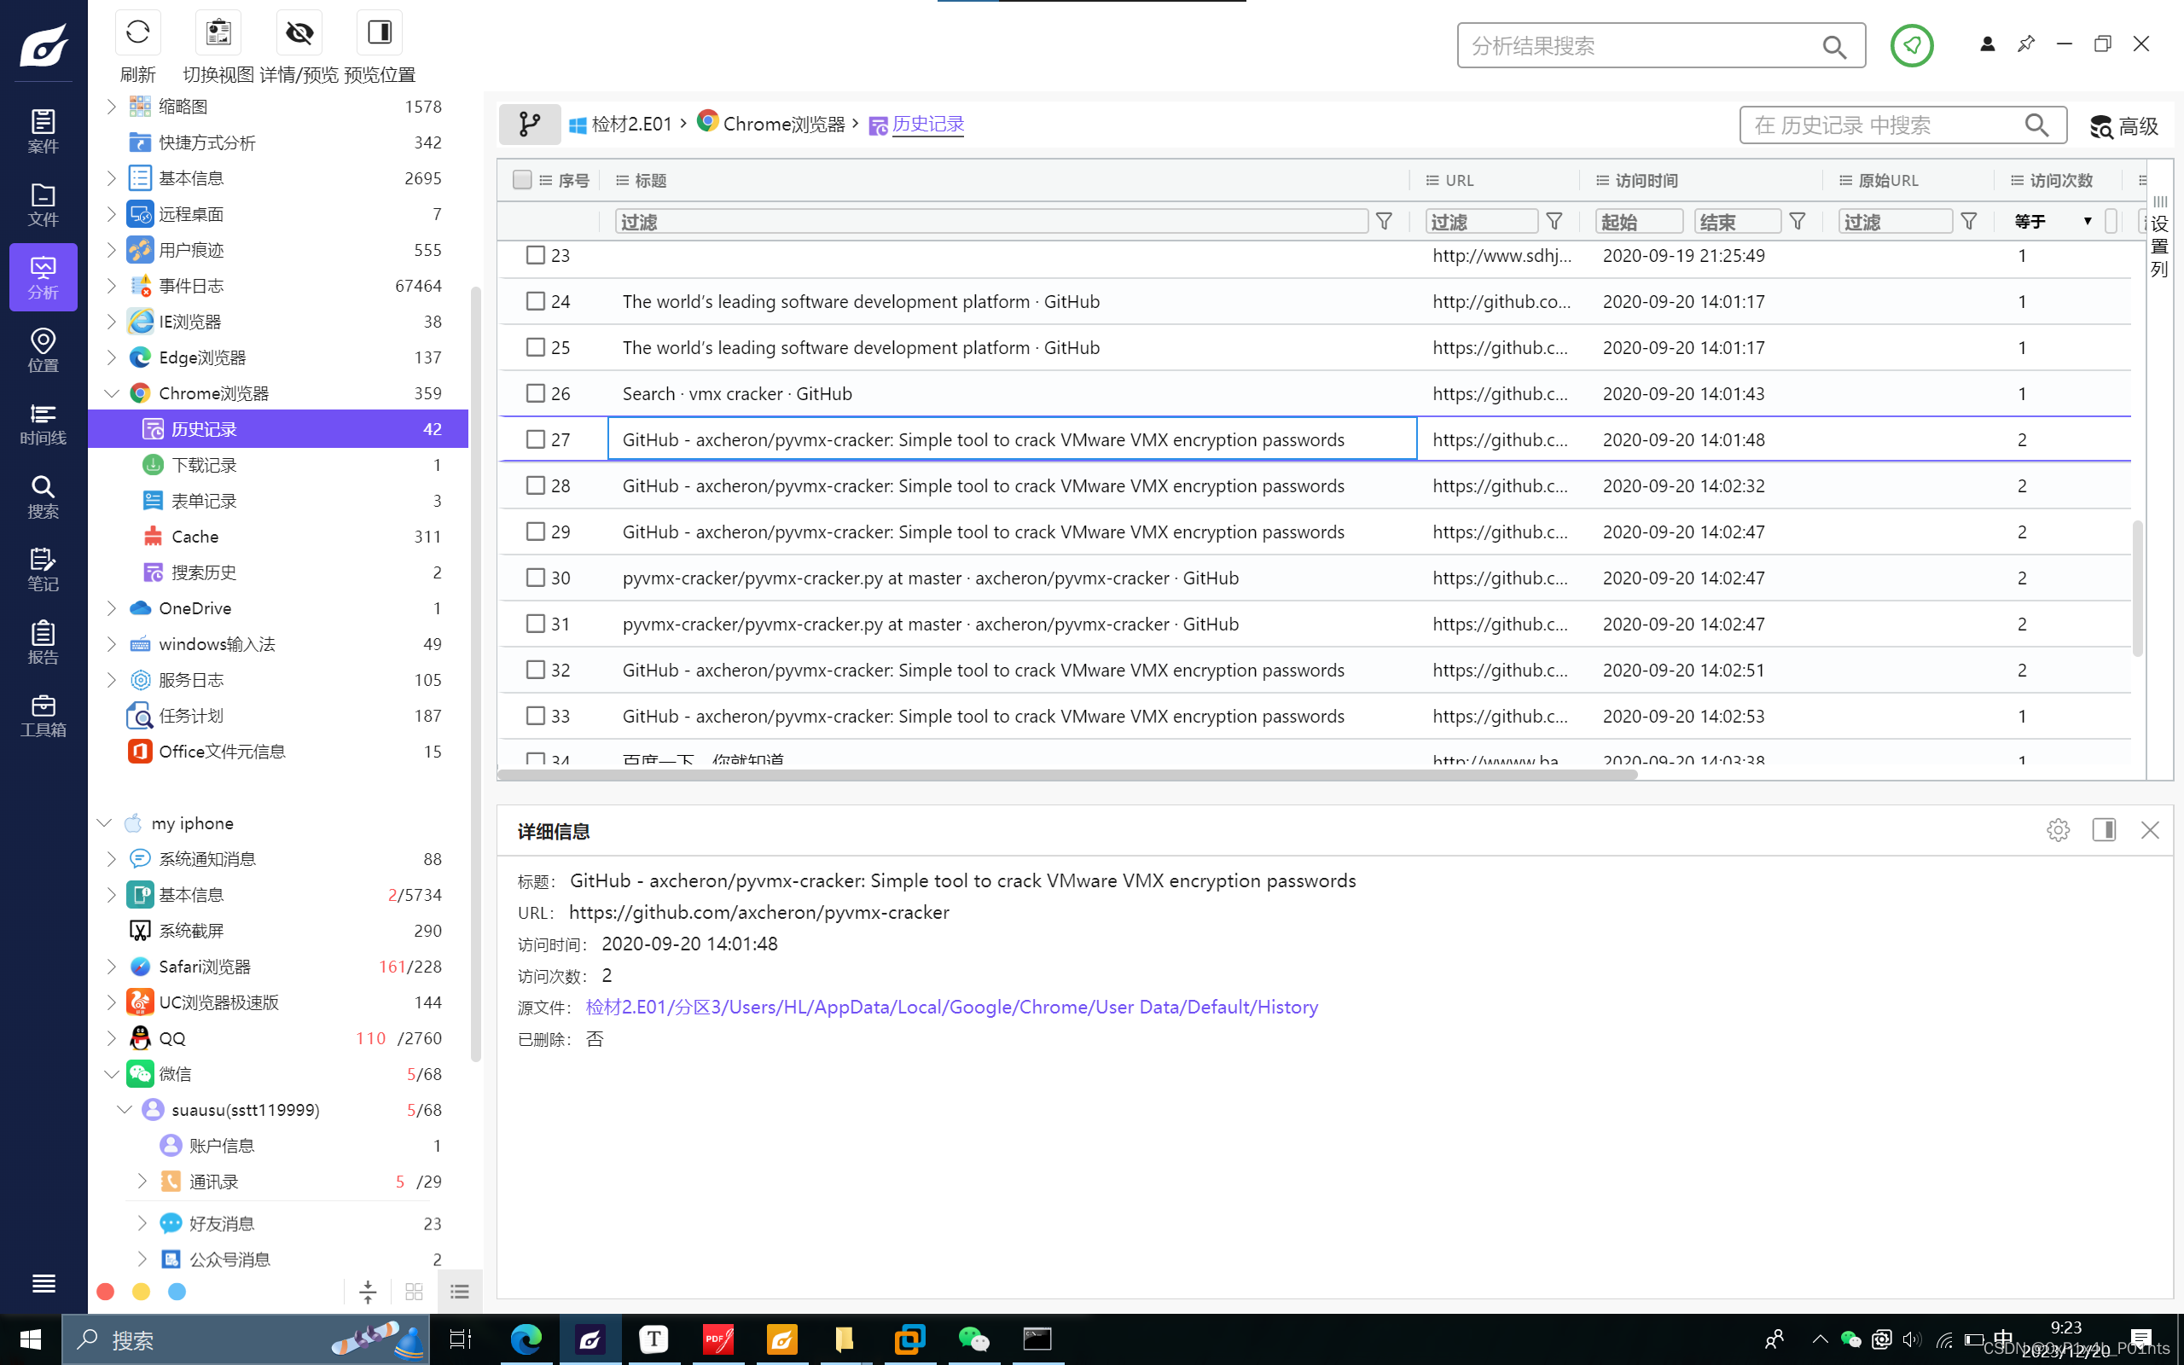
Task: Click the Chrome浏览器 breadcrumb link
Action: tap(783, 124)
